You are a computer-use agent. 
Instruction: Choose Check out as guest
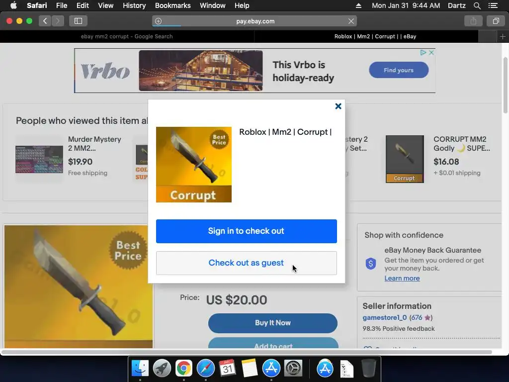pyautogui.click(x=247, y=263)
